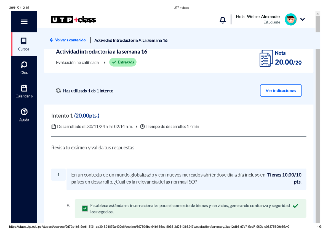Screen dimensions: 331x234
Task: Click the green Entregada status badge
Action: [x=123, y=62]
